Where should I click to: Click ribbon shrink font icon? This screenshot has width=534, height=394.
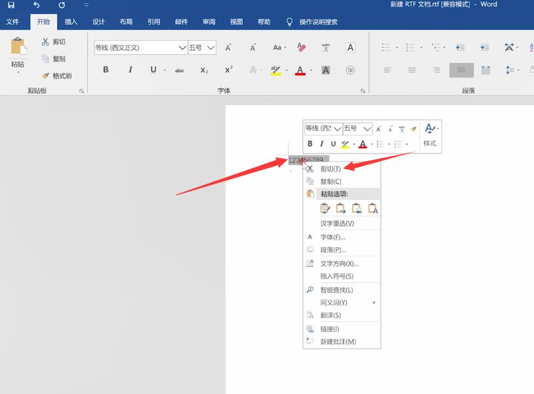[x=253, y=48]
